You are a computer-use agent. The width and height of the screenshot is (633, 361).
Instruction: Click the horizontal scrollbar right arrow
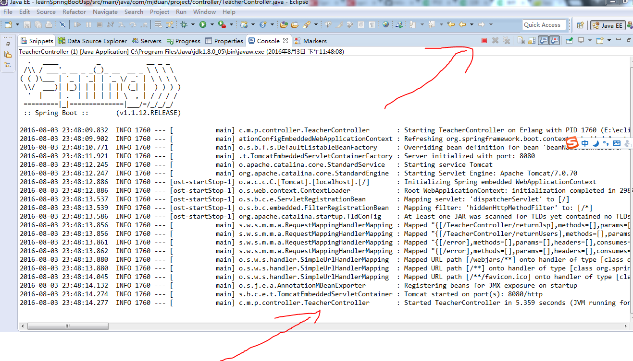click(625, 326)
